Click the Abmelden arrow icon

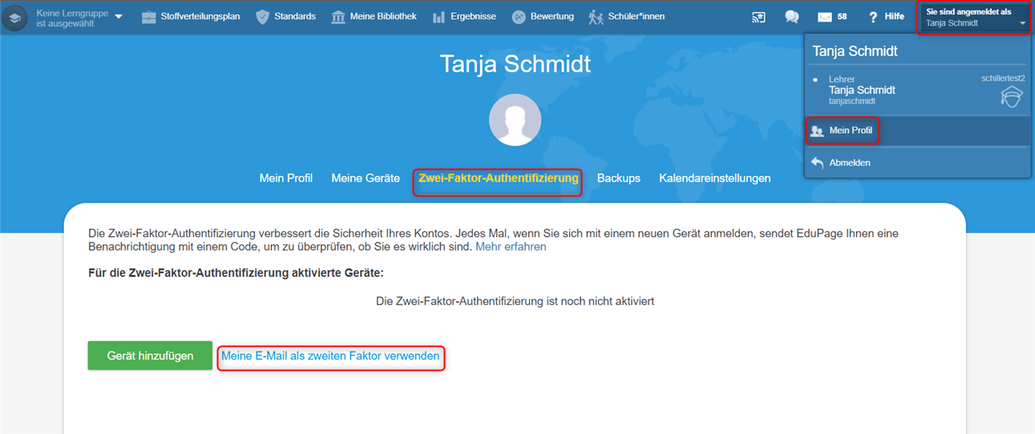pyautogui.click(x=817, y=163)
